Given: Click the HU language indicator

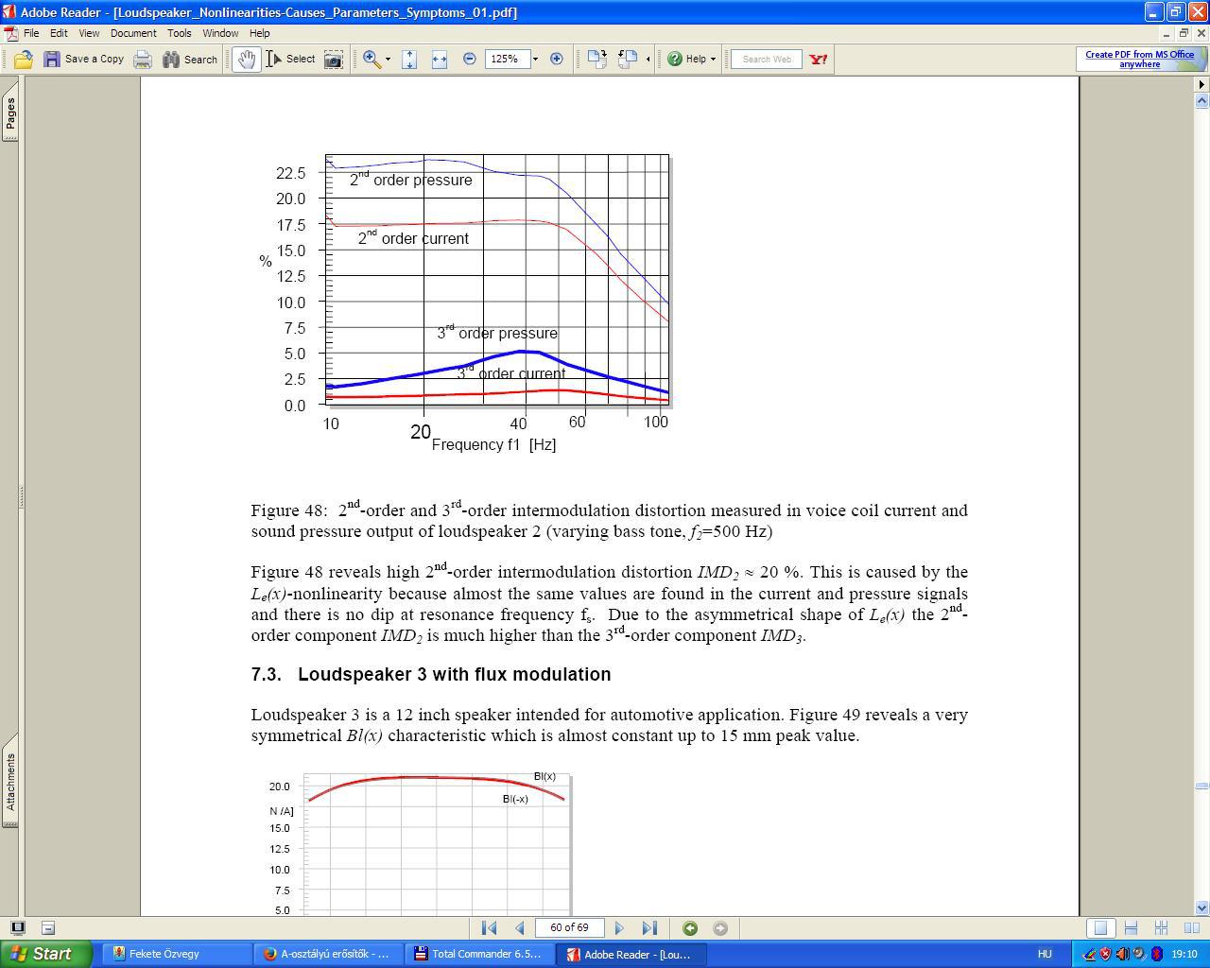Looking at the screenshot, I should [1045, 954].
